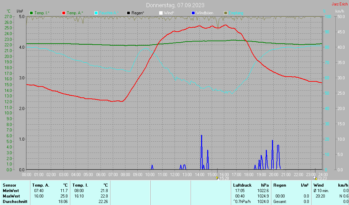Click the '50.0' top wind axis value

[x=341, y=16]
